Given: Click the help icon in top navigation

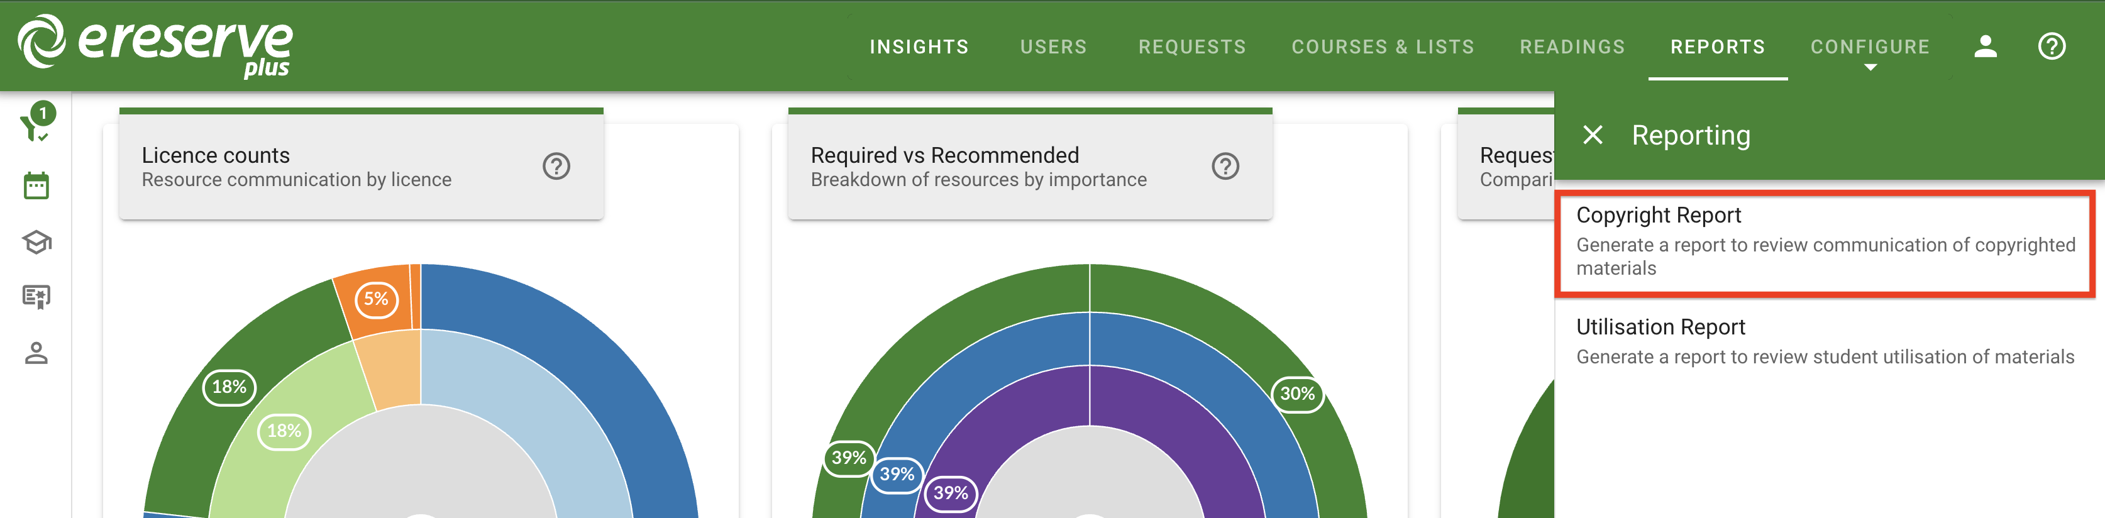Looking at the screenshot, I should click(x=2051, y=47).
